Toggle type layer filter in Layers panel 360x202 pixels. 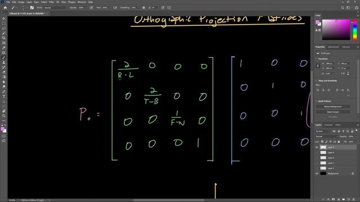[343, 131]
